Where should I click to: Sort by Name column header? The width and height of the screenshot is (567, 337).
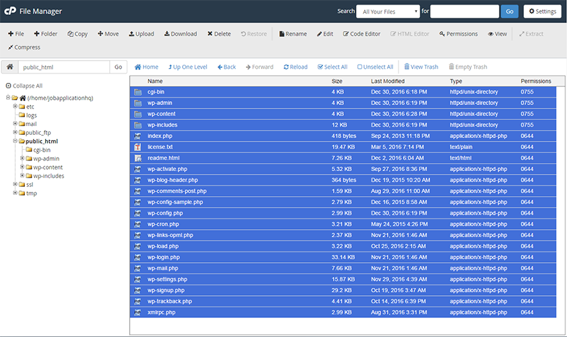click(x=155, y=81)
